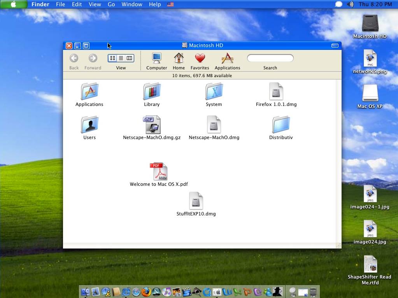Click the Finder icon in the Dock
This screenshot has width=398, height=298.
(85, 292)
